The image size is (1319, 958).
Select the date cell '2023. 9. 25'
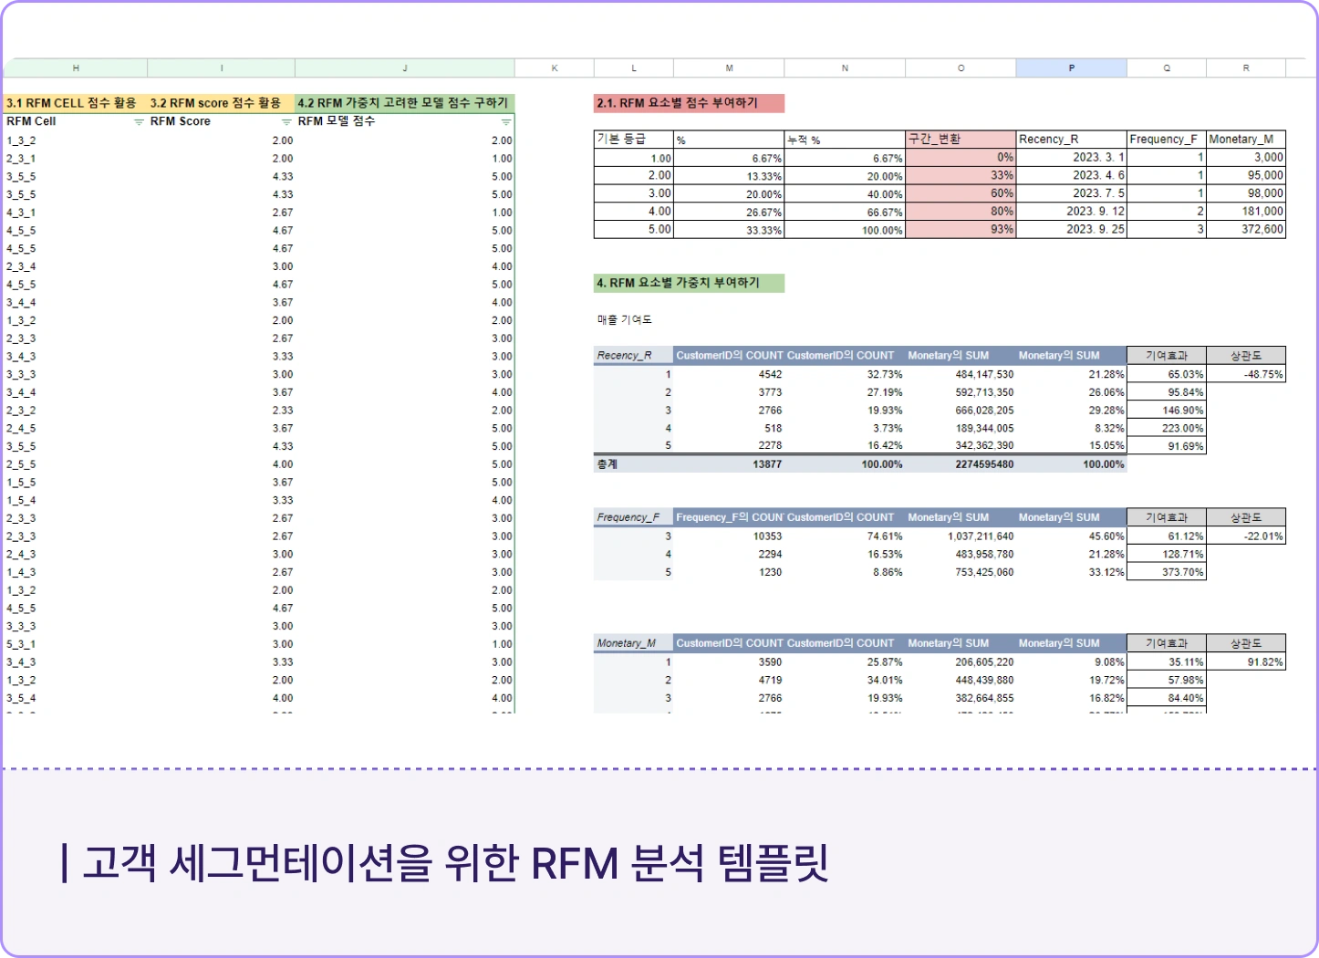point(1072,229)
